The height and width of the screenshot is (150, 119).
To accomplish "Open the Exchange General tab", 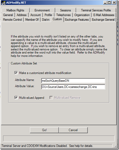I will pos(103,20).
